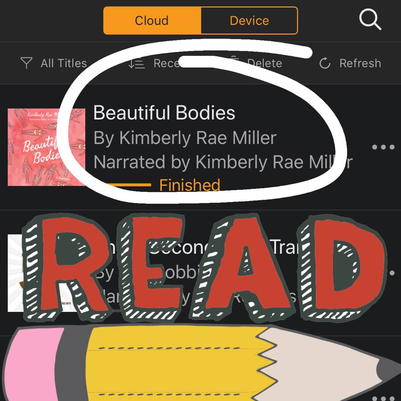The width and height of the screenshot is (401, 401).
Task: Open the Beautiful Bodies cover thumbnail
Action: (46, 147)
